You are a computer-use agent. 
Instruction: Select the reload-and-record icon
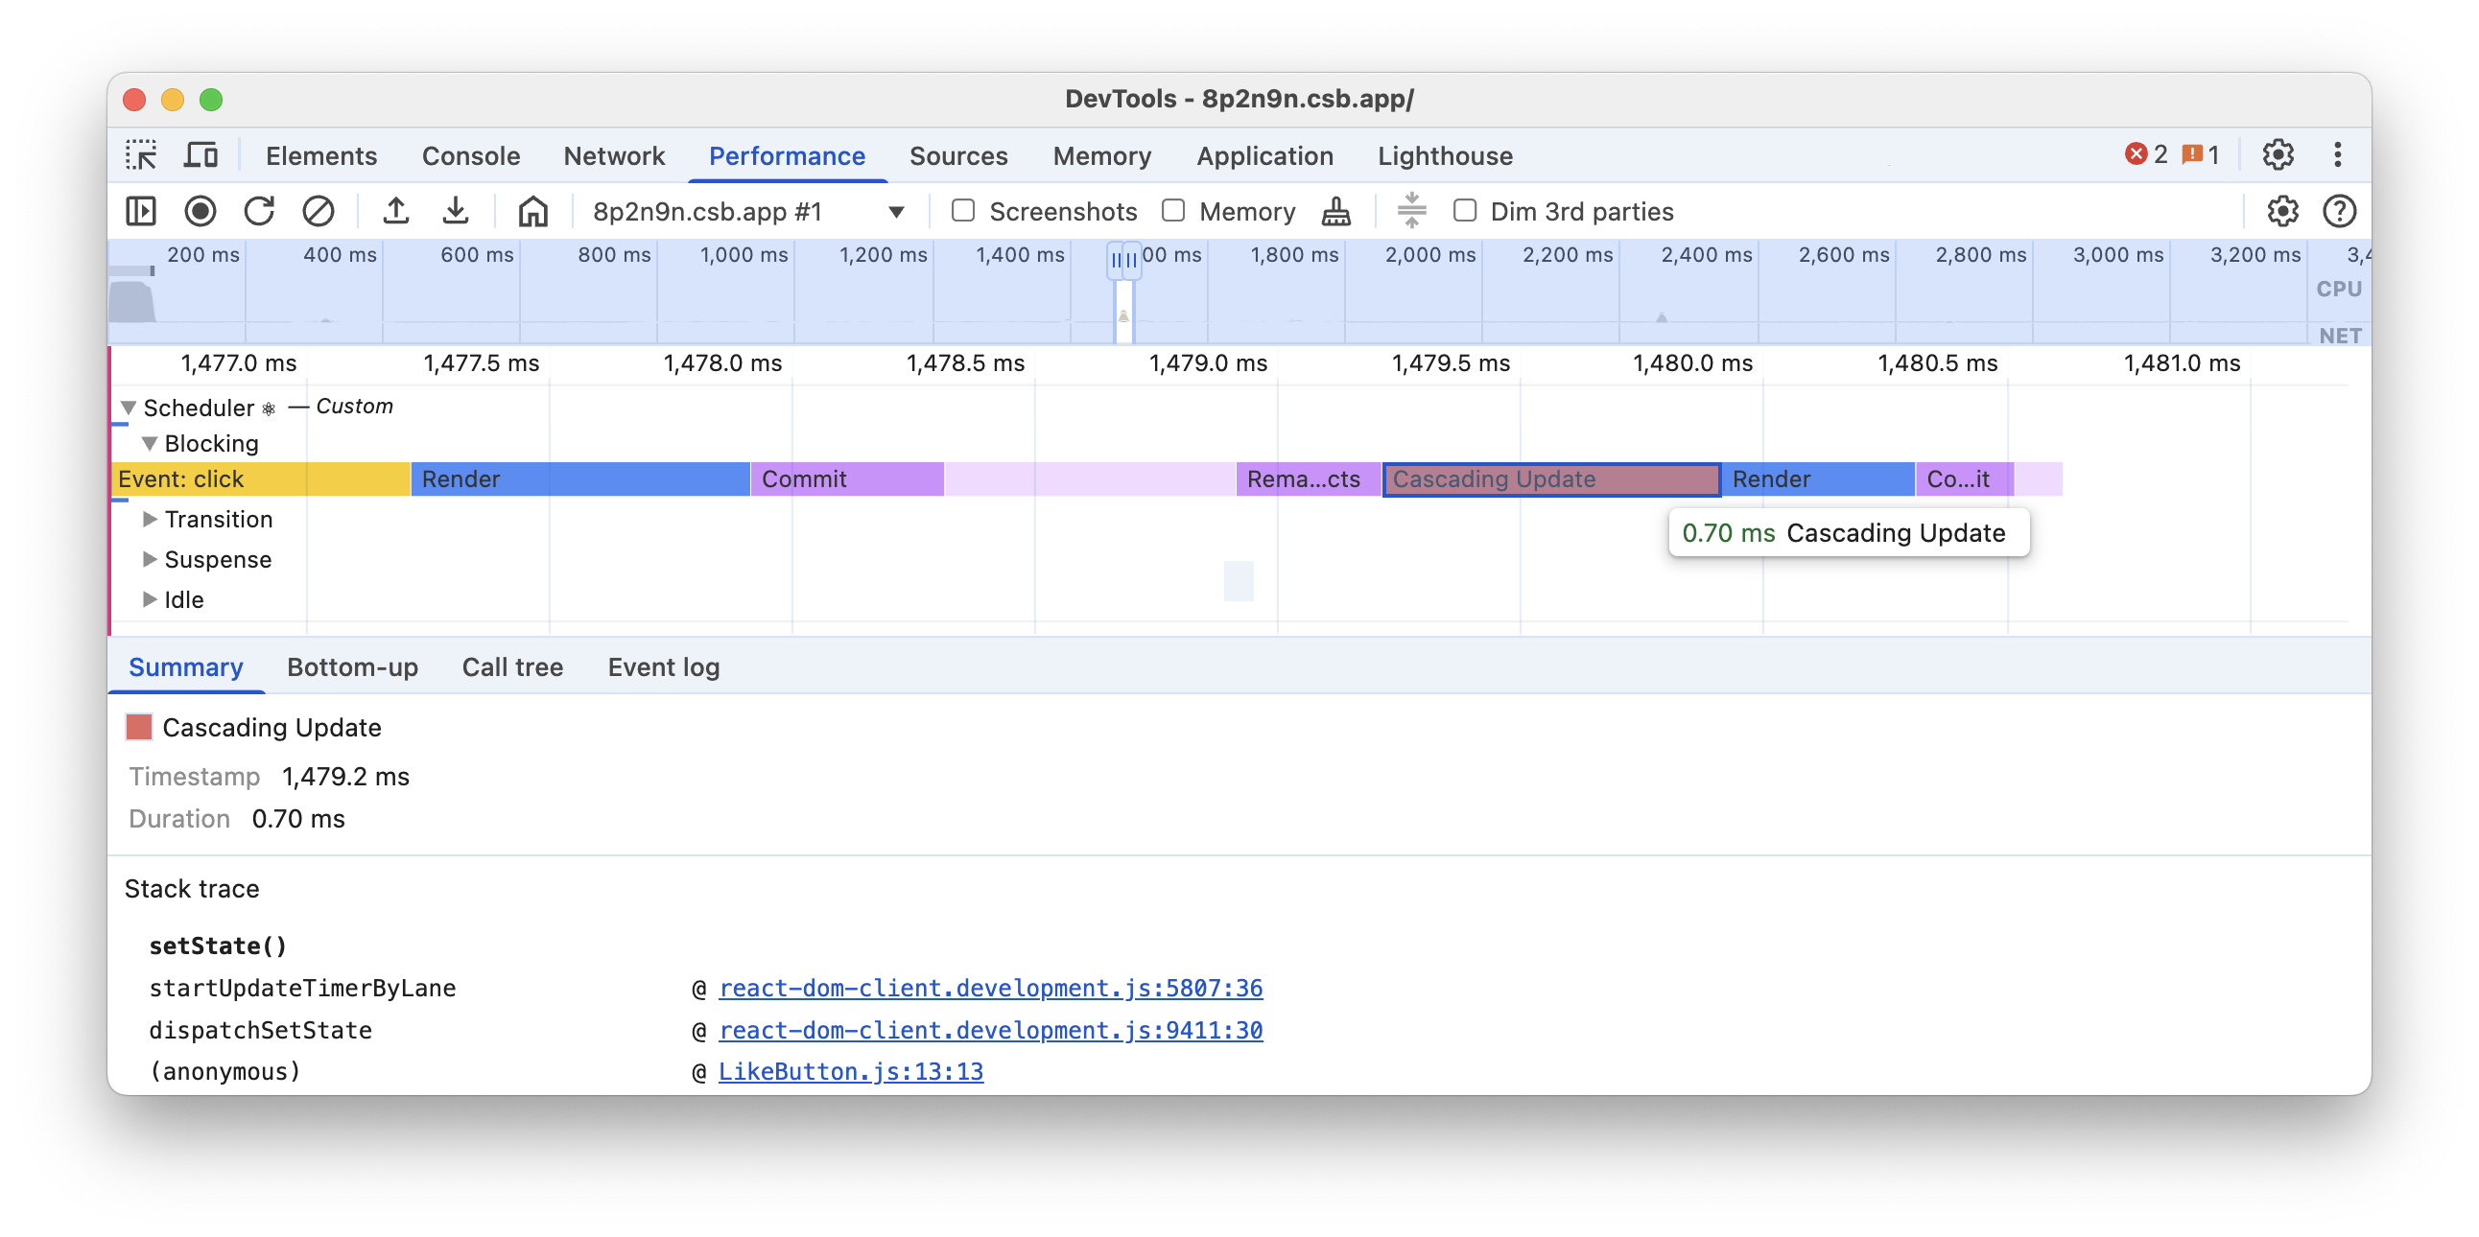click(x=260, y=211)
